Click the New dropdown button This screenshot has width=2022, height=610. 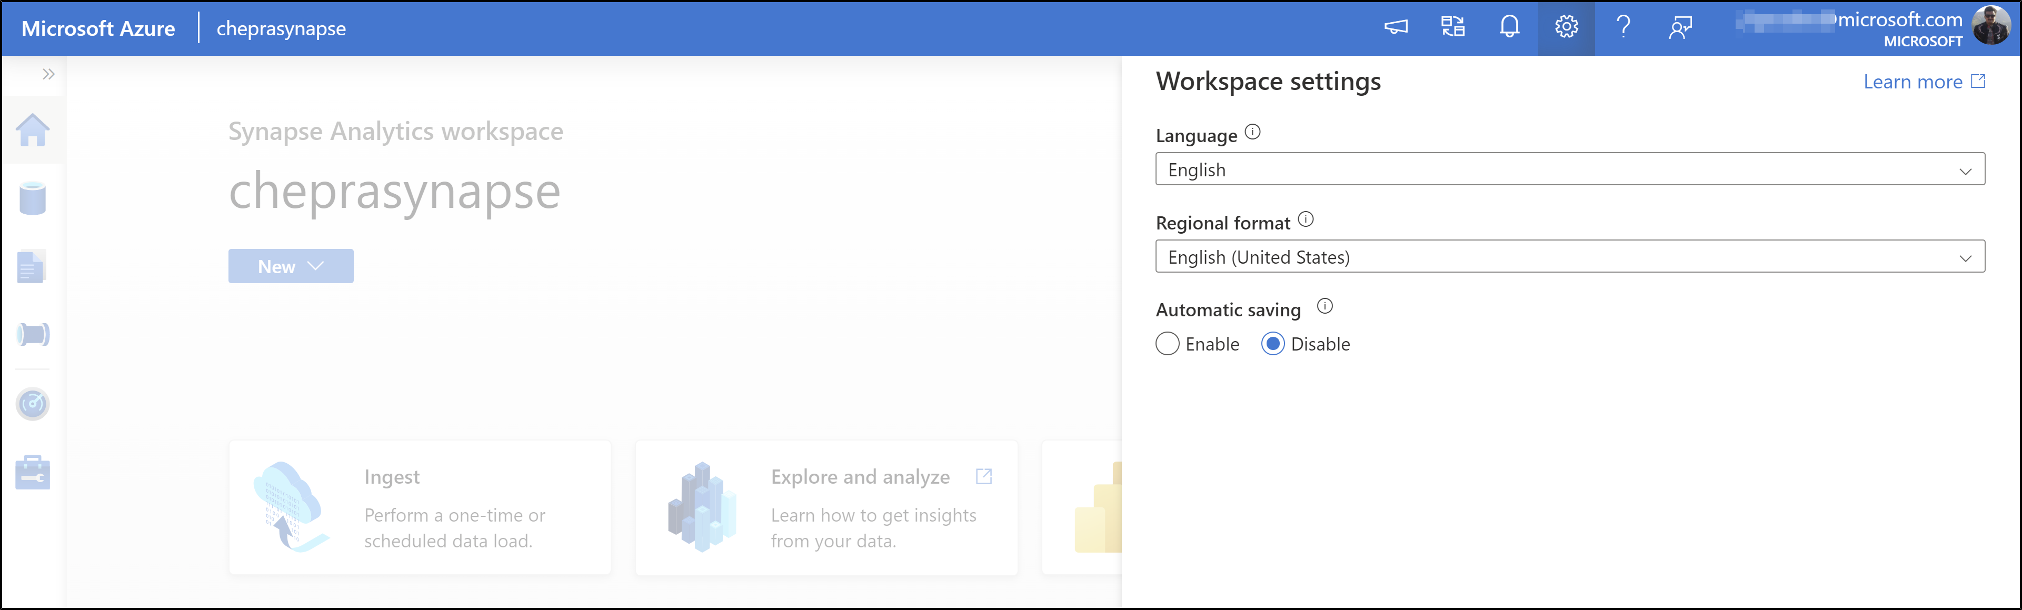[291, 266]
